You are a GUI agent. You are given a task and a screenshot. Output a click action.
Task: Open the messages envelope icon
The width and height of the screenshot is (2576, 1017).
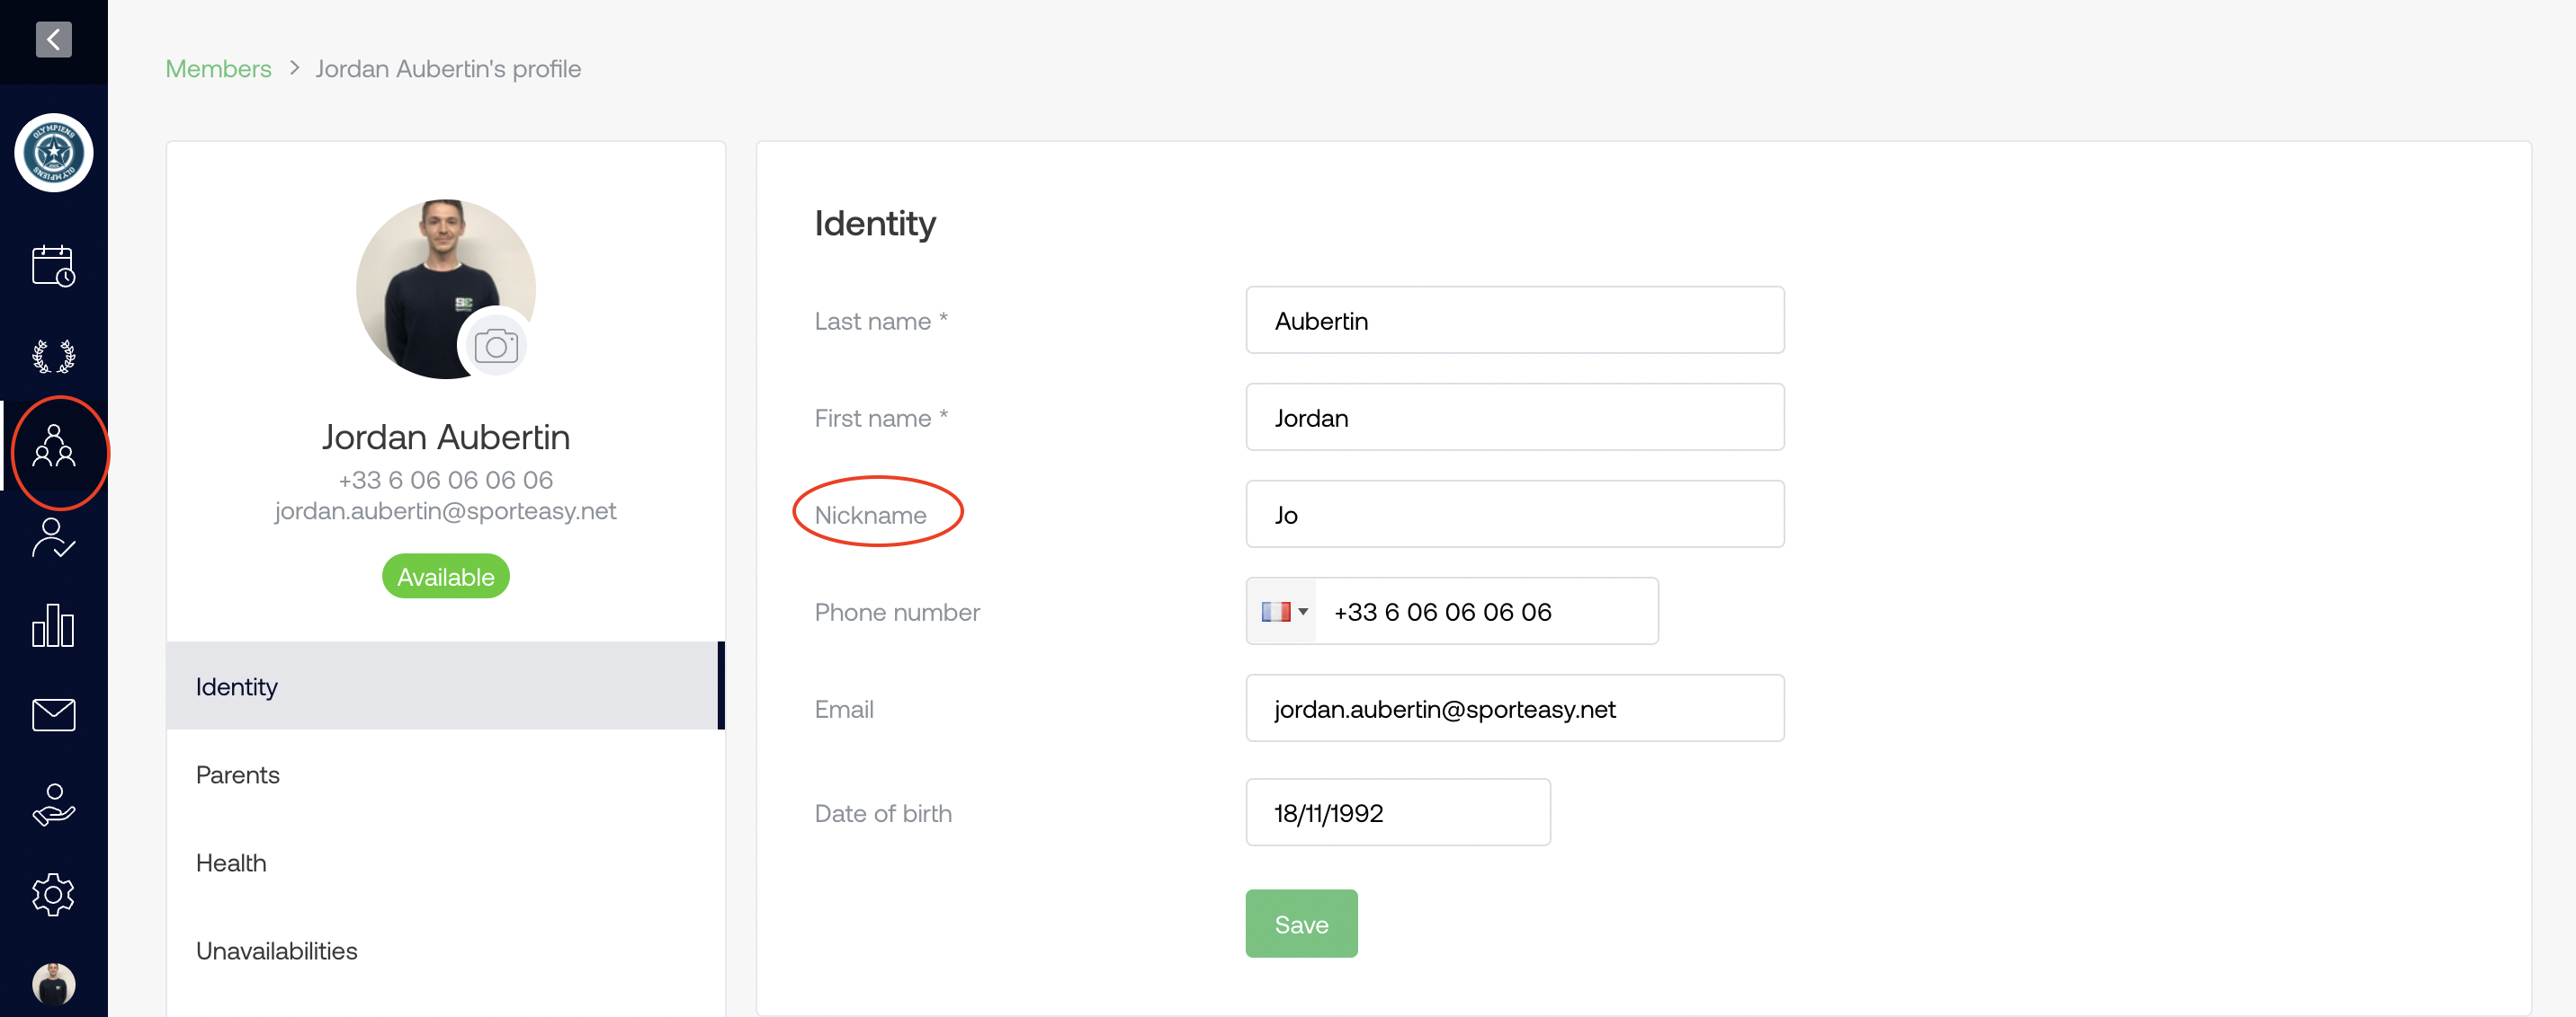[53, 715]
